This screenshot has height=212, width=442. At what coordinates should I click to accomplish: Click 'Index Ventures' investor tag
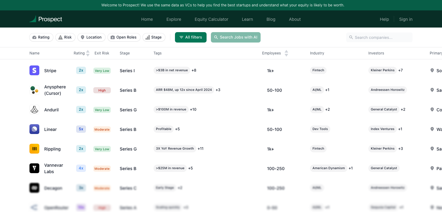click(382, 129)
